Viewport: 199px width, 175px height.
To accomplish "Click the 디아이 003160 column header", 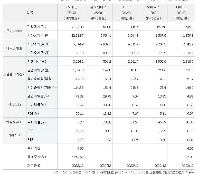I will (x=181, y=13).
